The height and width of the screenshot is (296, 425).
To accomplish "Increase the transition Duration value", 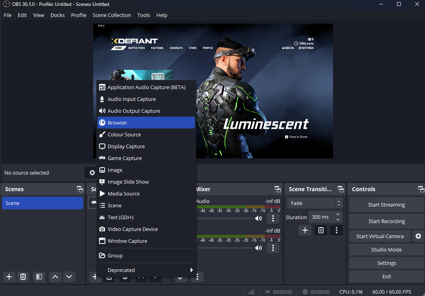I will coord(338,214).
